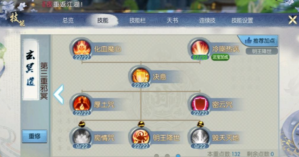Open the 天书 tab
The height and width of the screenshot is (157, 299).
pos(172,20)
